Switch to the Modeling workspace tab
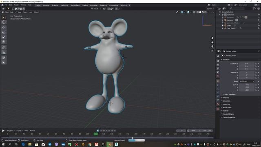The image size is (261, 147). pos(46,5)
